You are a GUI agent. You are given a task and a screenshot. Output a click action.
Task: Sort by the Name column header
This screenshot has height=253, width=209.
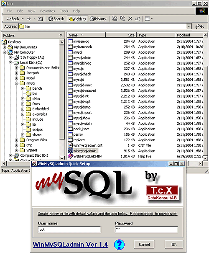86,35
